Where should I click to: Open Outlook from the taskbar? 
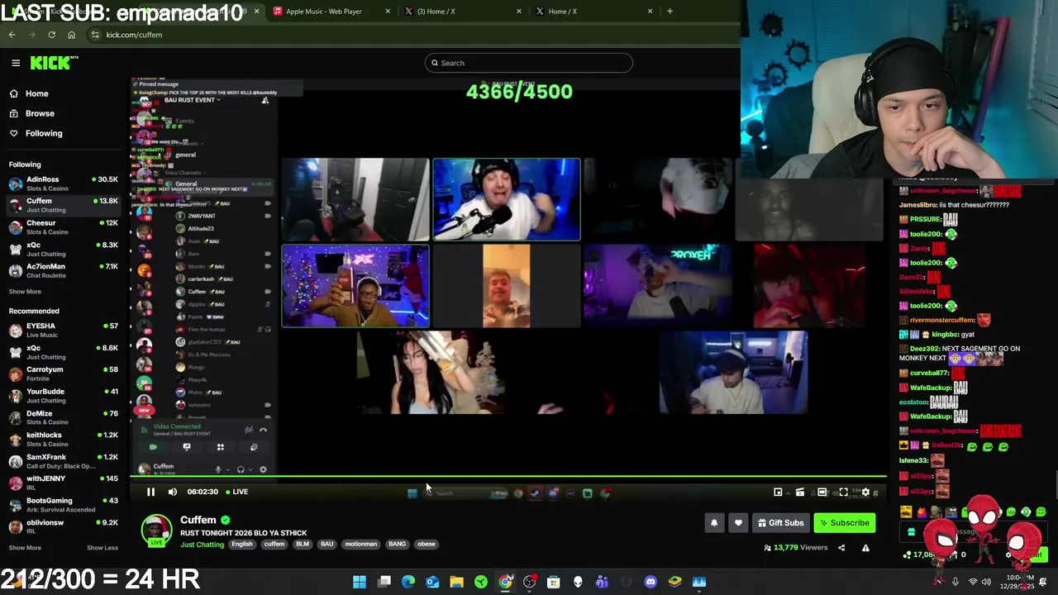[x=432, y=582]
